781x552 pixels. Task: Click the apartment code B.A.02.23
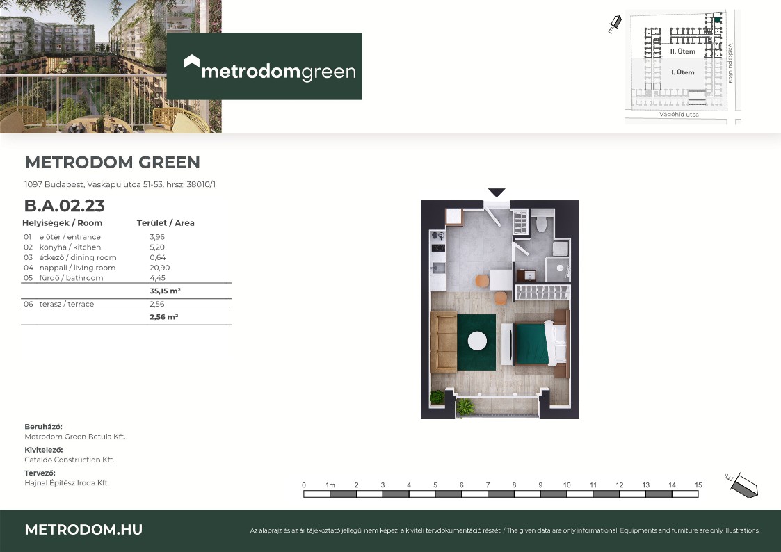point(65,206)
